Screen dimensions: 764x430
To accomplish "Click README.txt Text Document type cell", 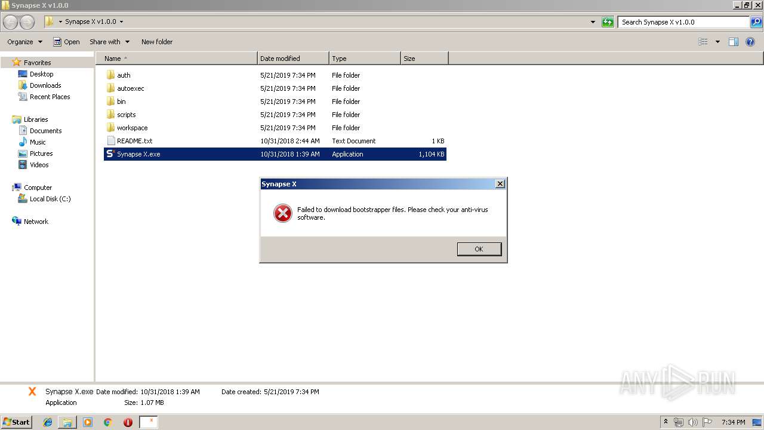I will [354, 141].
